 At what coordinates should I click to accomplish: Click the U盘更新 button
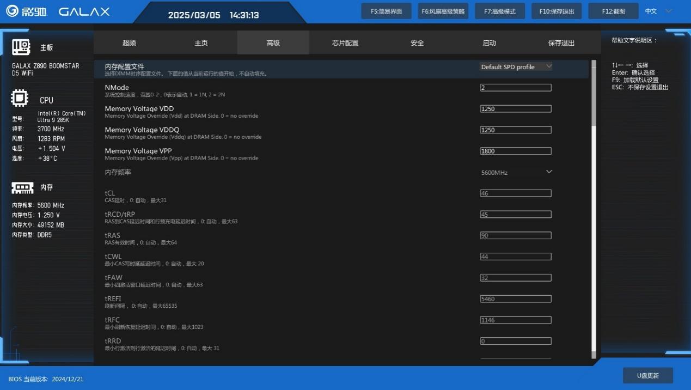648,375
